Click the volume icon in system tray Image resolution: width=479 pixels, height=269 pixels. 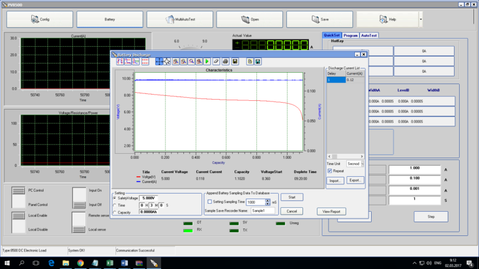click(x=429, y=263)
